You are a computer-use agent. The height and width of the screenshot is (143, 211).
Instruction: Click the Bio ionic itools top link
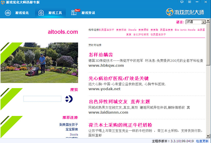[185, 30]
